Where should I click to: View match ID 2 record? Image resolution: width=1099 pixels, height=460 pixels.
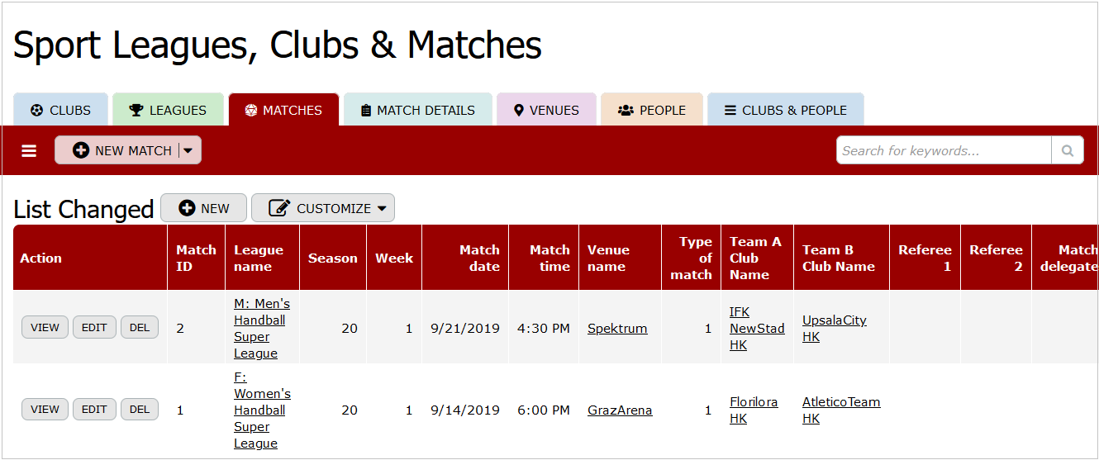pos(45,327)
